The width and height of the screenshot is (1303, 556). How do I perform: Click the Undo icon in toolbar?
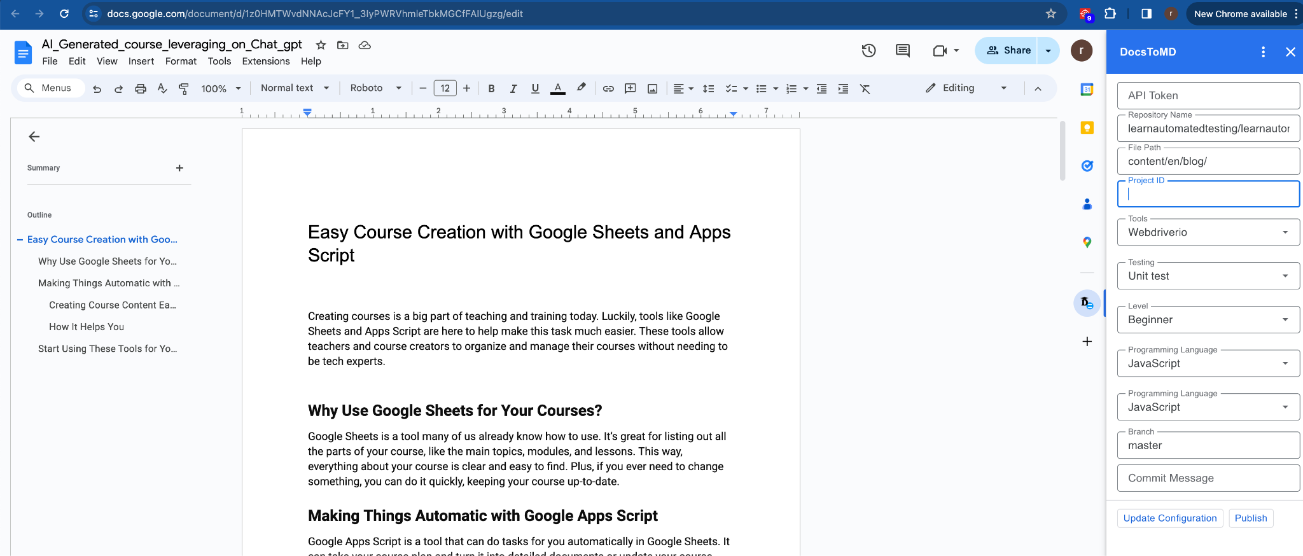coord(97,89)
